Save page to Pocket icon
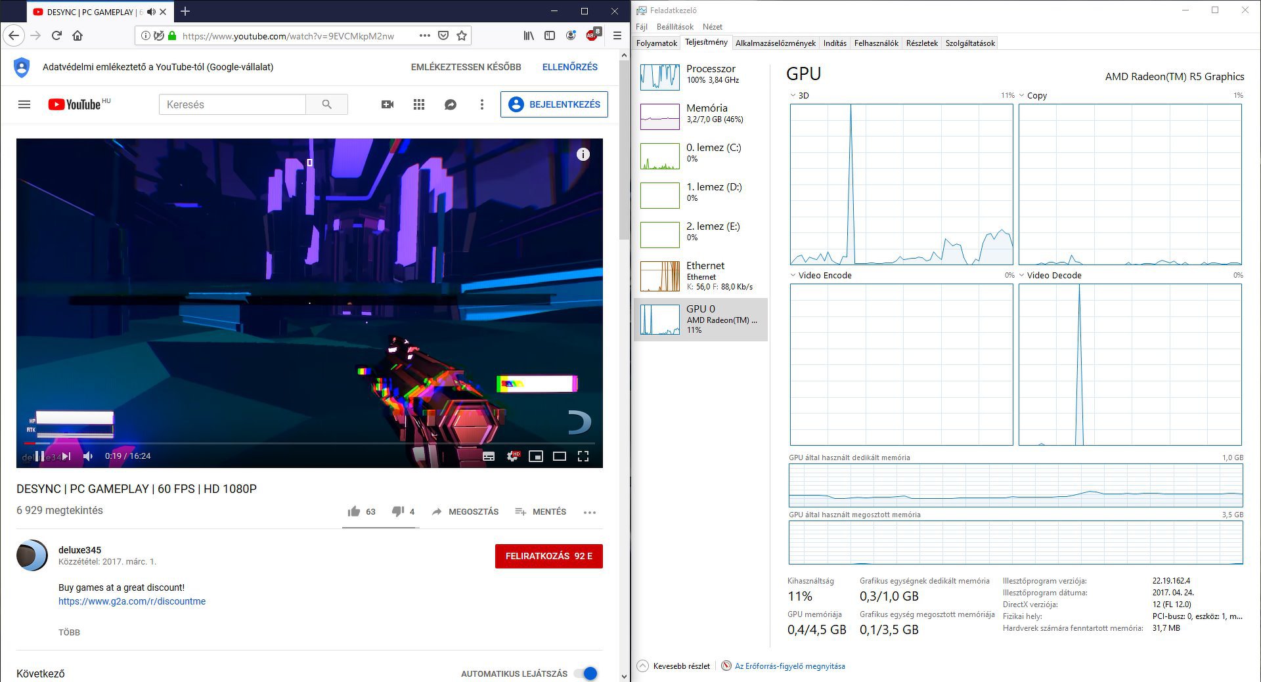Image resolution: width=1261 pixels, height=682 pixels. click(x=443, y=35)
